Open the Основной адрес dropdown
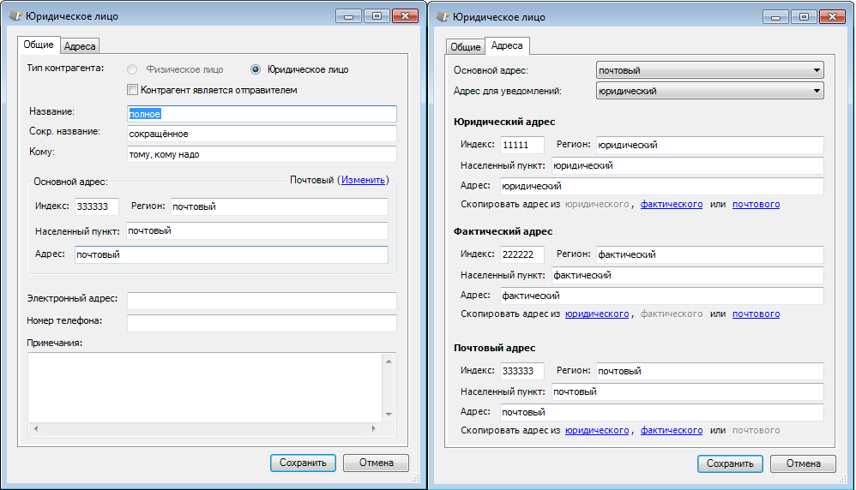856x490 pixels. tap(709, 70)
